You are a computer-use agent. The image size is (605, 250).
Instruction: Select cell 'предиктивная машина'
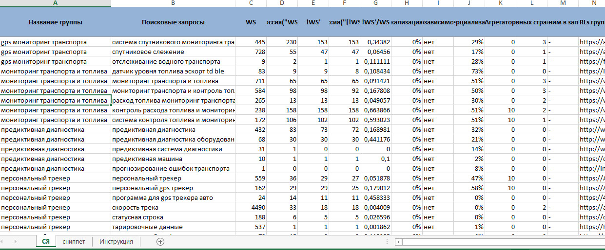tap(173, 159)
